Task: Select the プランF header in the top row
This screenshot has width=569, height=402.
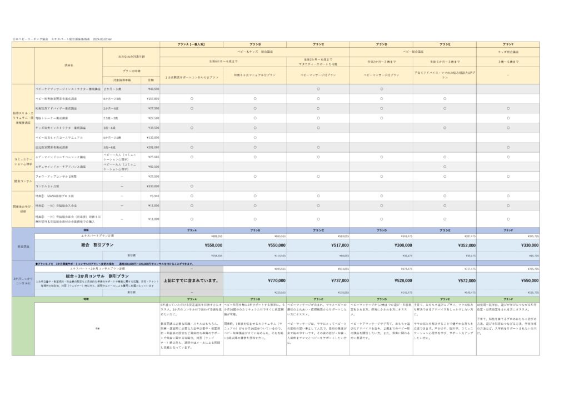Action: 508,44
